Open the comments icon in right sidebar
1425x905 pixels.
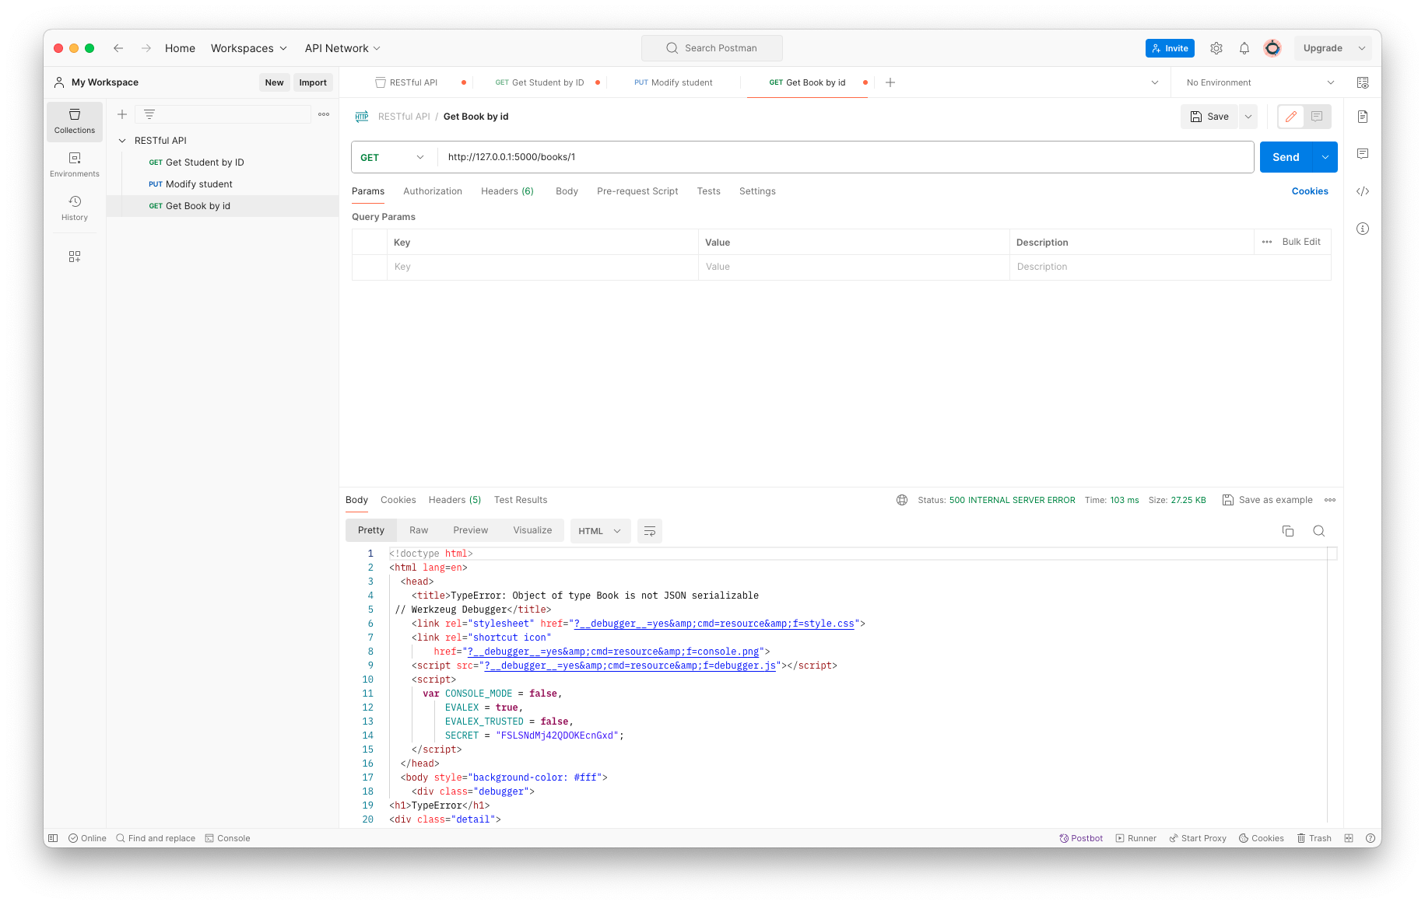tap(1363, 154)
